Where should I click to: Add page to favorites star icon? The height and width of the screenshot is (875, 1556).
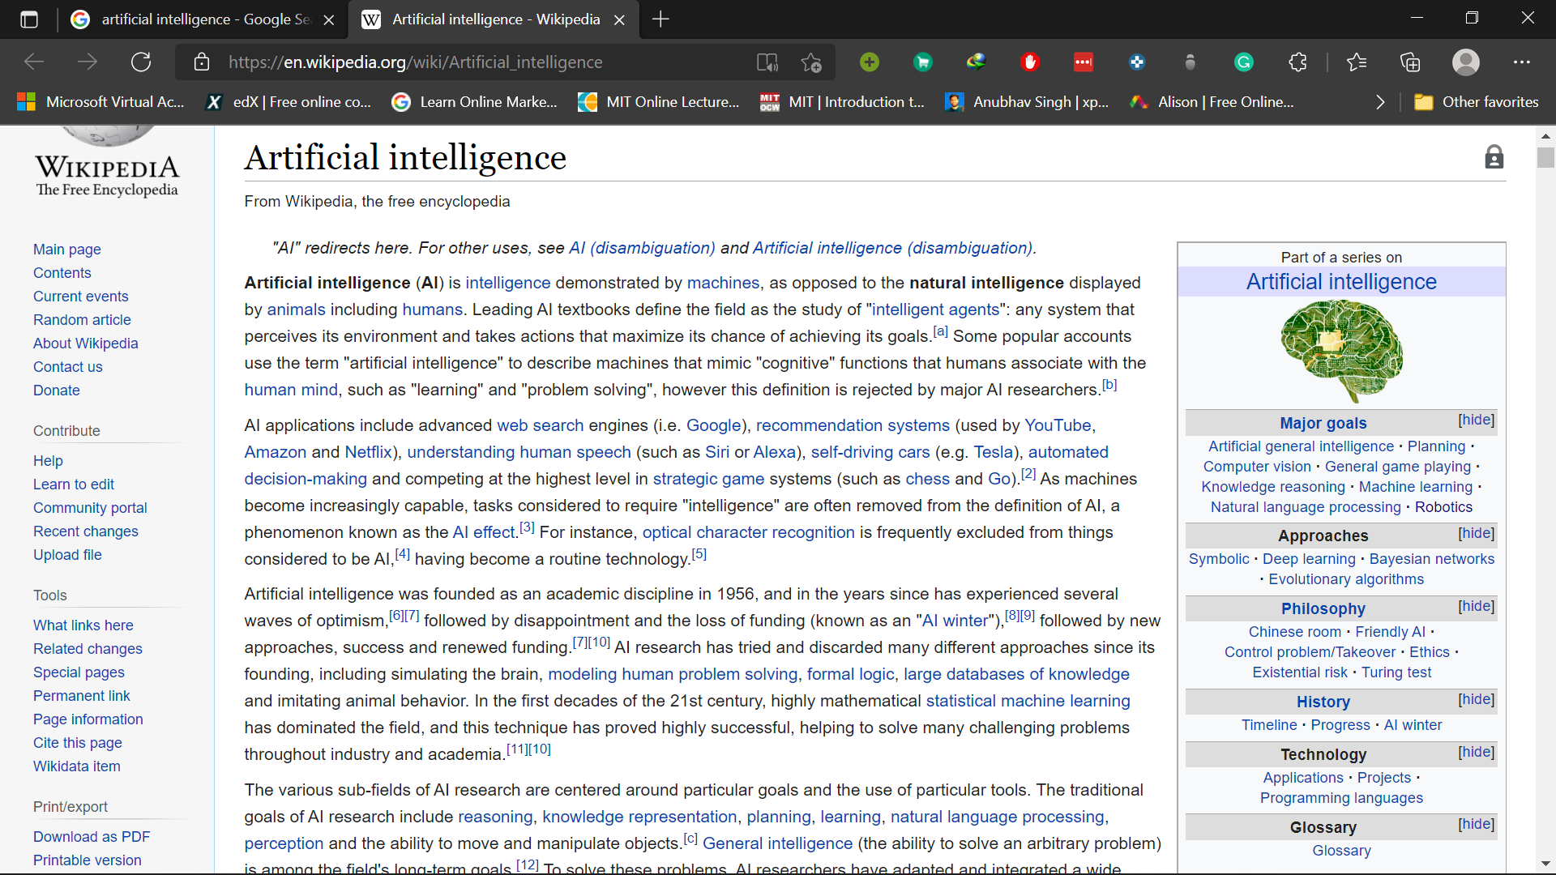[x=810, y=62]
